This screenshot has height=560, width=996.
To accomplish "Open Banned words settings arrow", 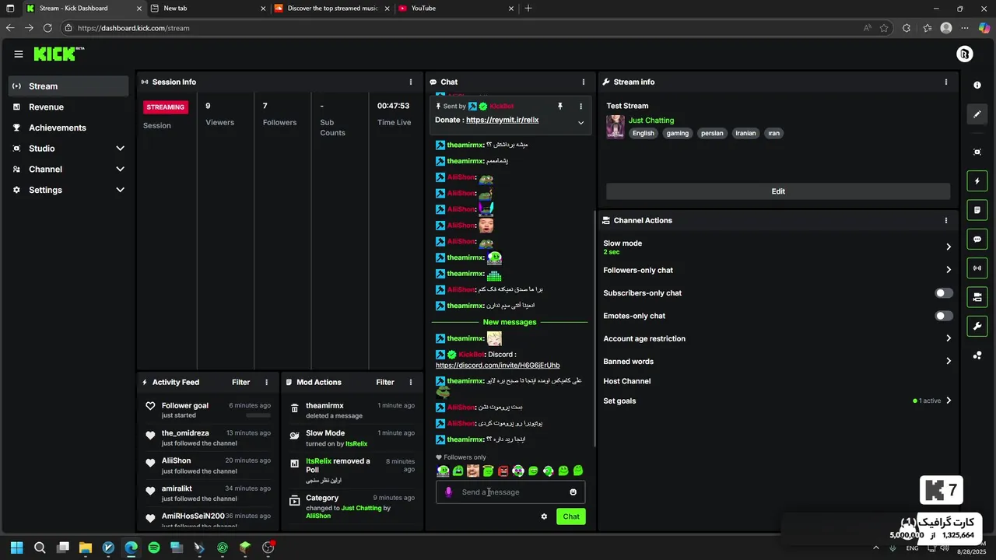I will (x=949, y=361).
